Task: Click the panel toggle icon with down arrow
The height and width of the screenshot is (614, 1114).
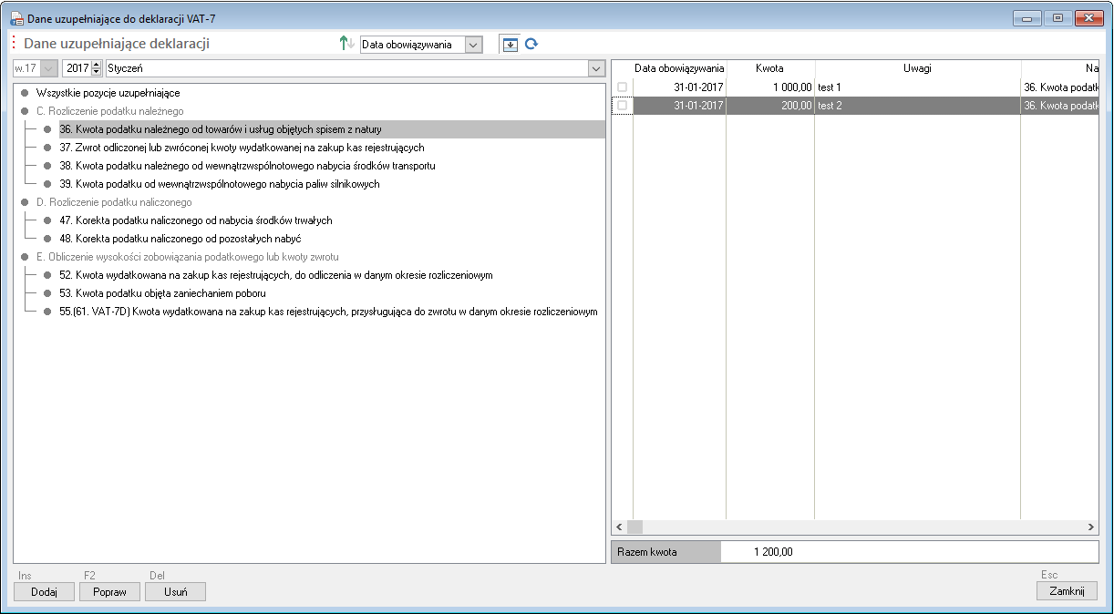Action: (511, 44)
